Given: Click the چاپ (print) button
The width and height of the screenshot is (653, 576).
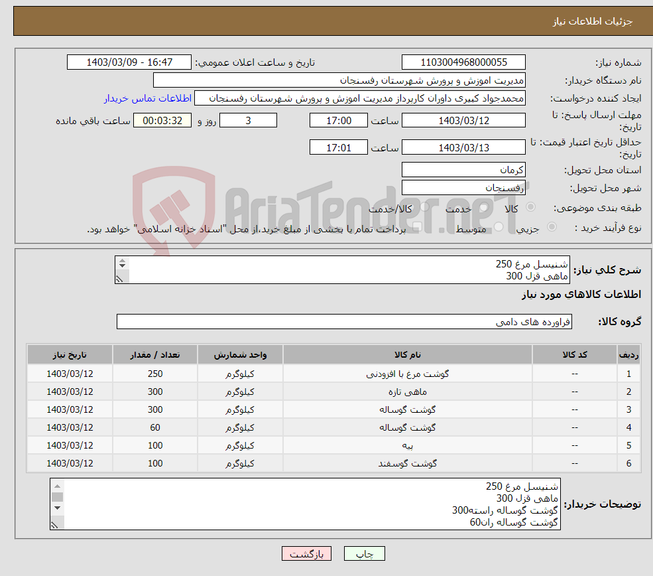Looking at the screenshot, I should click(x=364, y=553).
